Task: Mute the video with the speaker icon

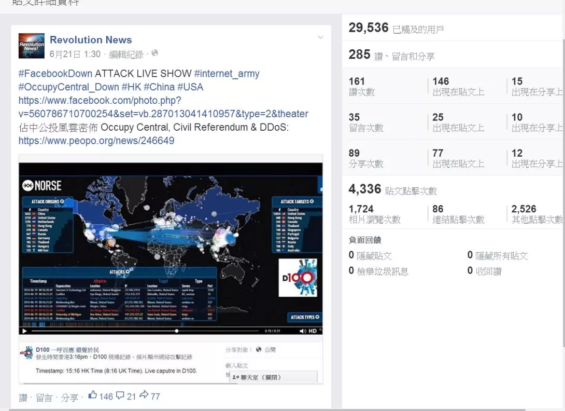Action: pyautogui.click(x=303, y=331)
